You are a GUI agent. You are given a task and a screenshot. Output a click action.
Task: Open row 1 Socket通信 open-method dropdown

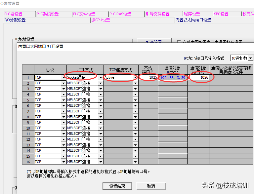101,78
